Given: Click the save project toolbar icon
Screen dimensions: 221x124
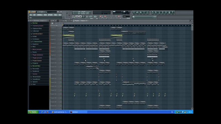Looking at the screenshot, I should pyautogui.click(x=156, y=12).
